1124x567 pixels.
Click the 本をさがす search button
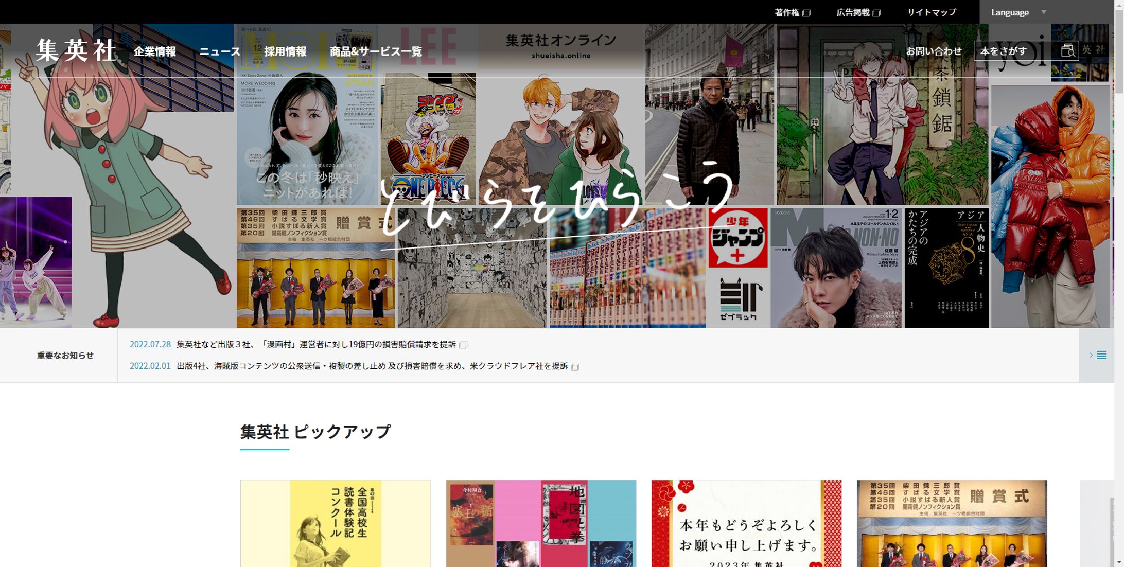tap(1002, 50)
